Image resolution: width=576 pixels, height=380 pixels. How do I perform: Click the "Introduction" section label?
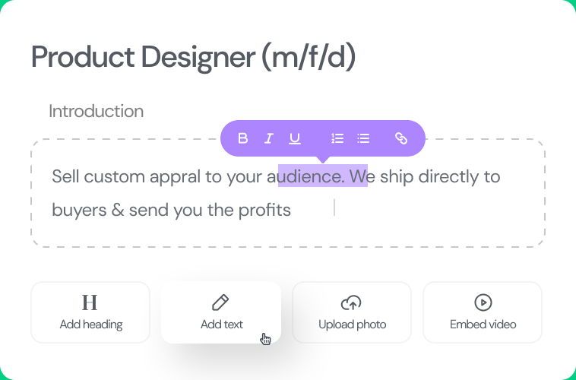[x=96, y=111]
